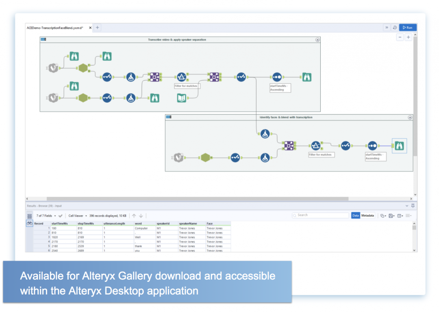Select the Text Input book tool
This screenshot has height=312, width=439.
182,98
